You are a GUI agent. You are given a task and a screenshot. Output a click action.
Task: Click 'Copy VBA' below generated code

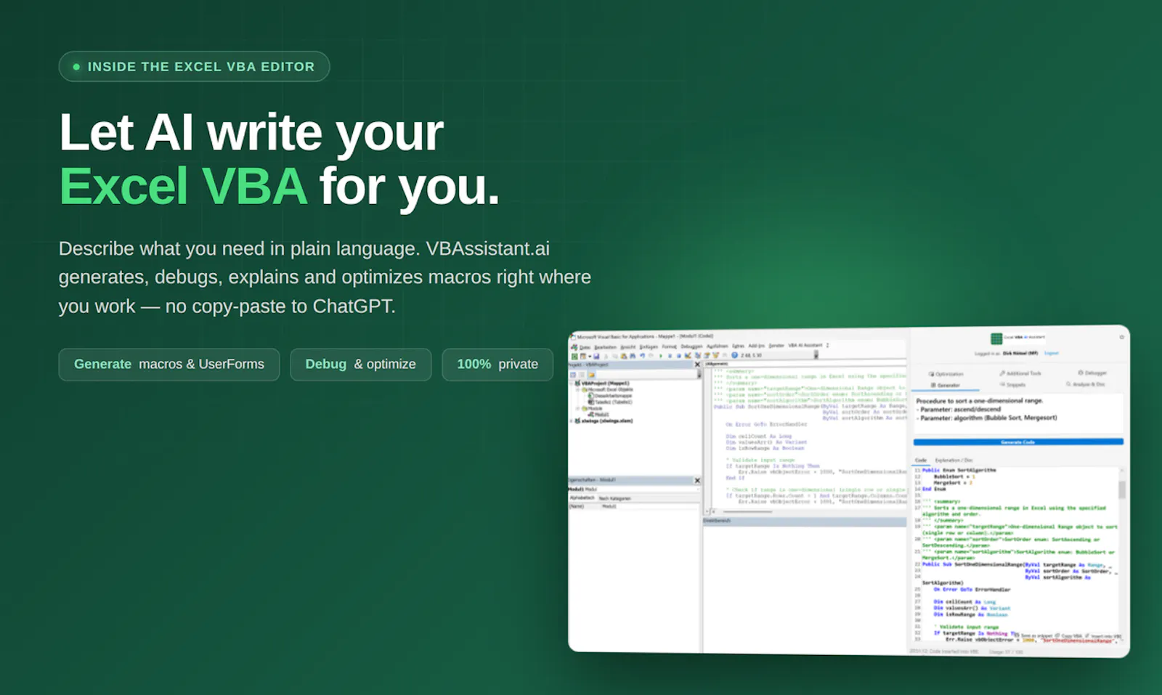[x=1068, y=635]
